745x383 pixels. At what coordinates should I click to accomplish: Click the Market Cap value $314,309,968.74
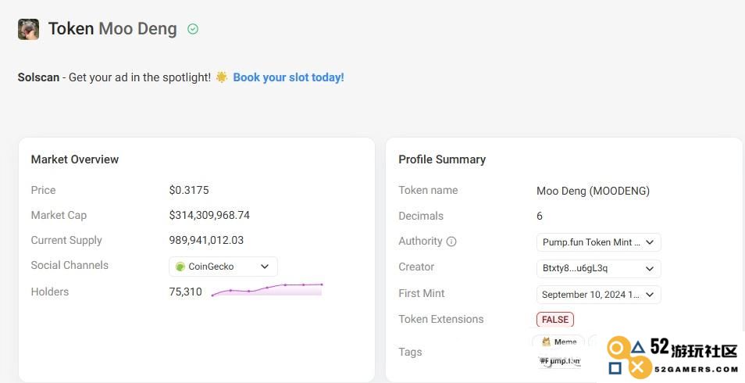click(x=209, y=215)
